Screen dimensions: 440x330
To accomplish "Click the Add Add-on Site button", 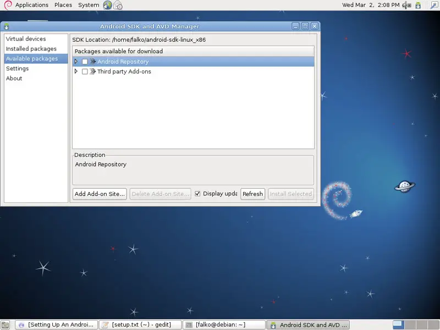I will click(100, 194).
